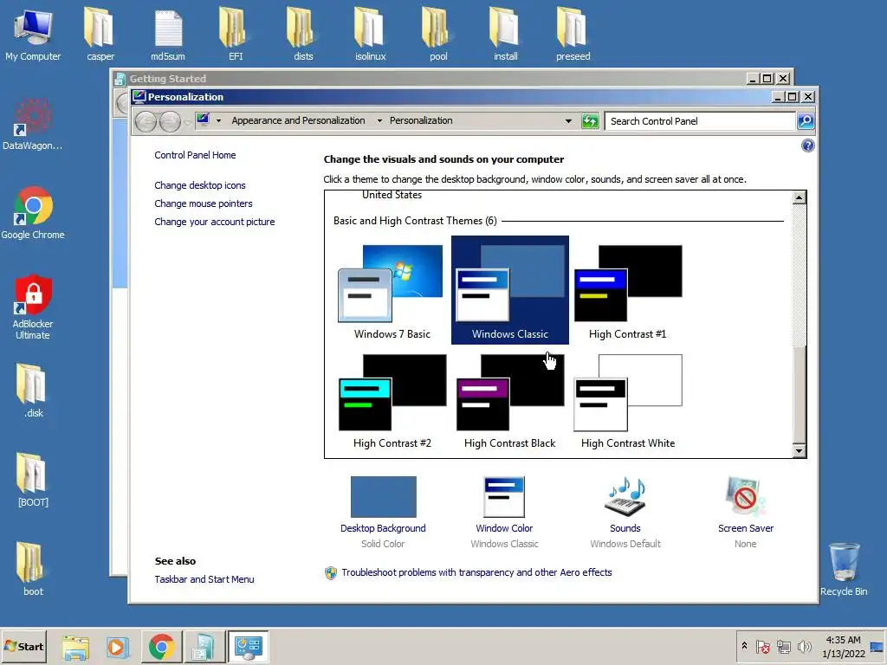Open the Start menu

[23, 647]
